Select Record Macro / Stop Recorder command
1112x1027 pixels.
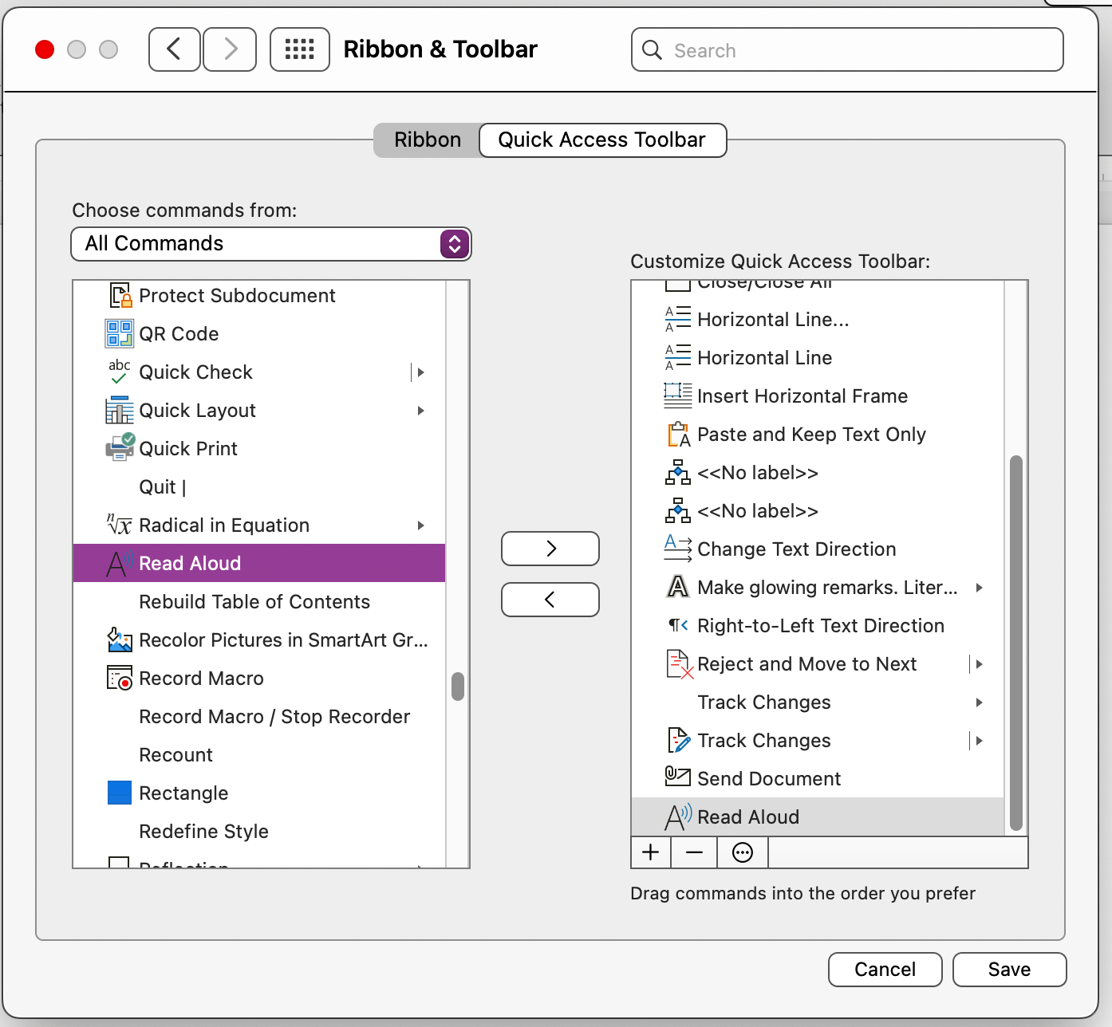click(259, 716)
